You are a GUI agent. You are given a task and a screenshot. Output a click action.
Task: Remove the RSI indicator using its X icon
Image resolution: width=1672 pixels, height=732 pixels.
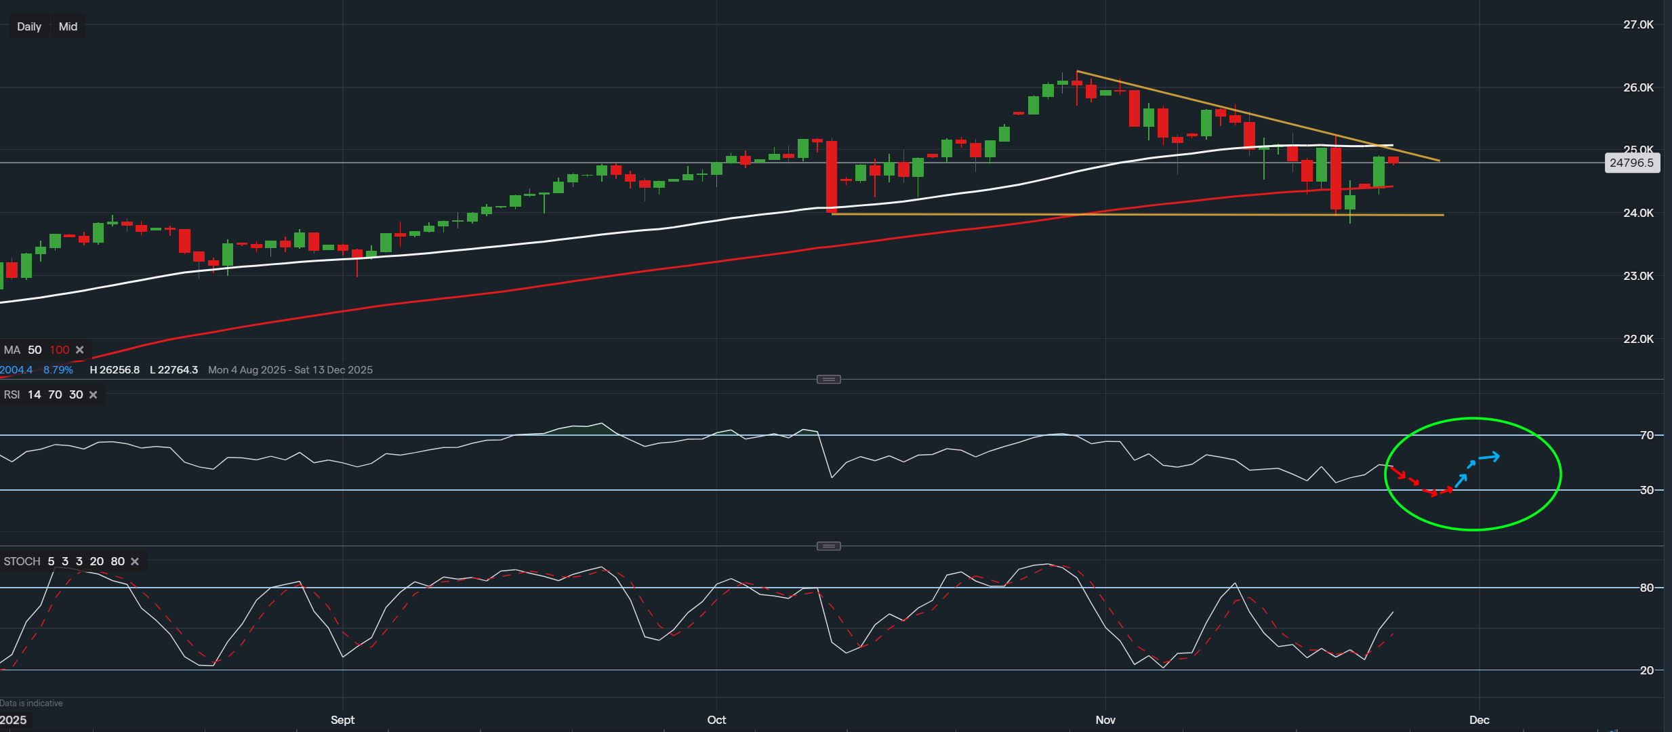(93, 394)
